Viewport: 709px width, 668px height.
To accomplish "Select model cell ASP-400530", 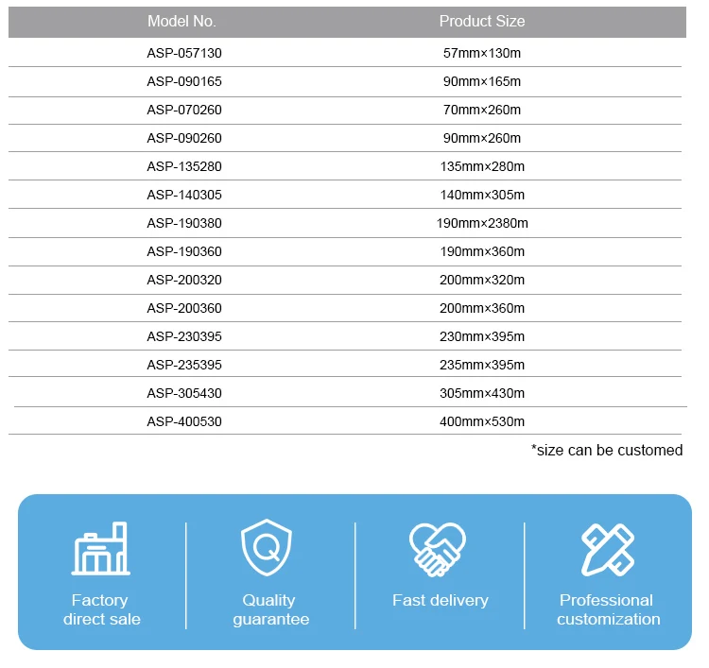I will click(x=184, y=421).
